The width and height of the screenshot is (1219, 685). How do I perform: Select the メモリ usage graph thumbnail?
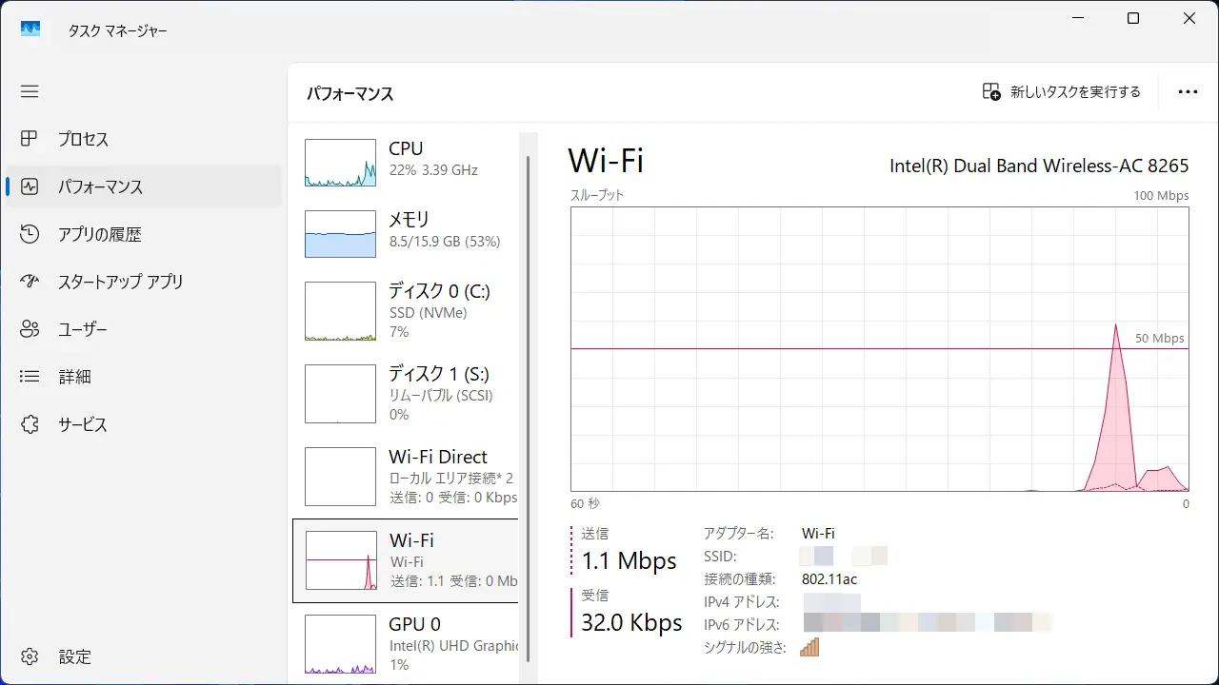tap(340, 234)
